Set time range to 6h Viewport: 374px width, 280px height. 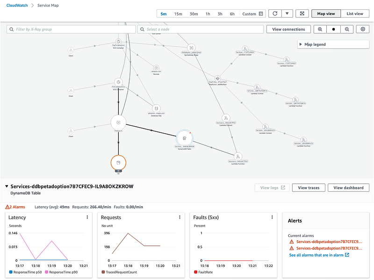point(232,14)
